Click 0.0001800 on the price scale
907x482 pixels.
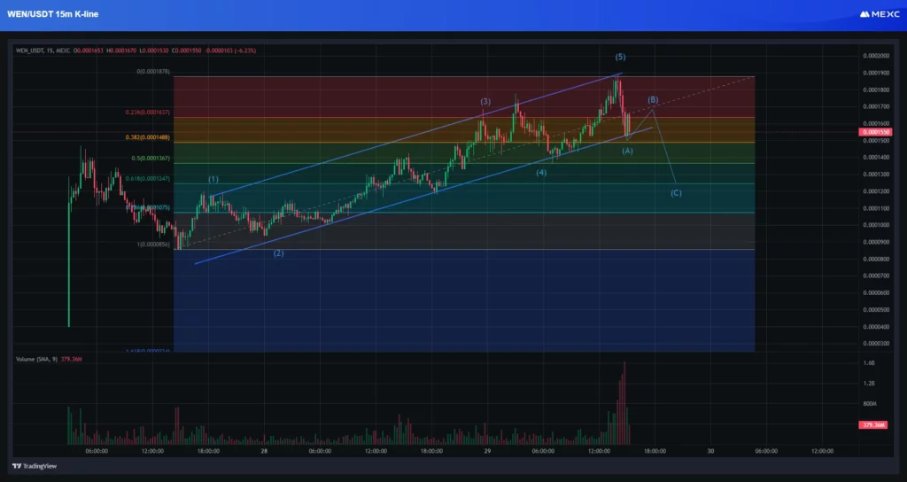[x=876, y=89]
